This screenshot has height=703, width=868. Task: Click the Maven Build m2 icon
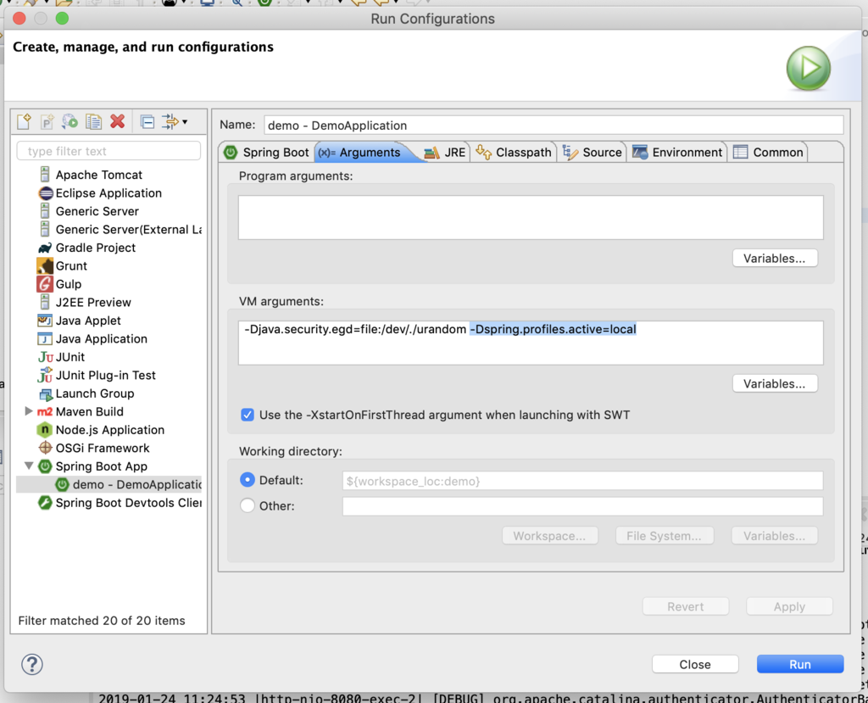pyautogui.click(x=45, y=411)
